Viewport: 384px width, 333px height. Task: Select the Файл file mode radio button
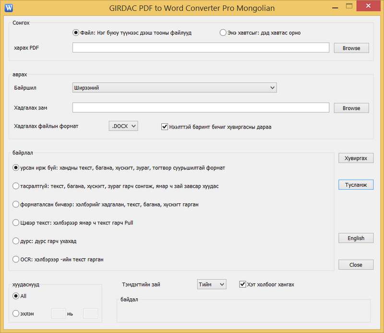pyautogui.click(x=75, y=33)
